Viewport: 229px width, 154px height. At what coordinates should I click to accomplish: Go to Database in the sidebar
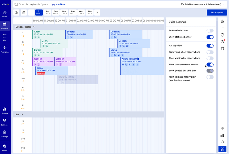(x=5, y=122)
